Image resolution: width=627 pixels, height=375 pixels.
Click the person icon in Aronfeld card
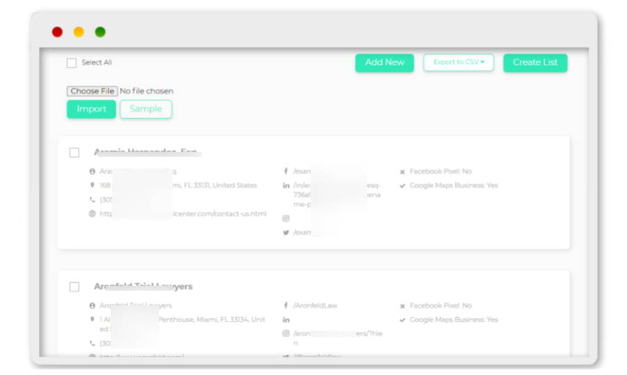point(93,305)
